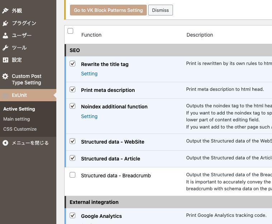This screenshot has height=224, width=272.
Task: Open the Active Setting submenu page
Action: (19, 109)
